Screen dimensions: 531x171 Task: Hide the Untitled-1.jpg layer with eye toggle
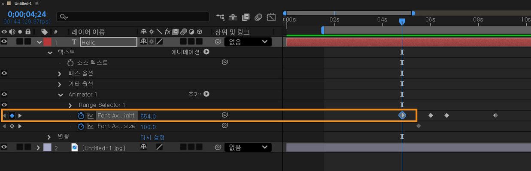click(4, 147)
